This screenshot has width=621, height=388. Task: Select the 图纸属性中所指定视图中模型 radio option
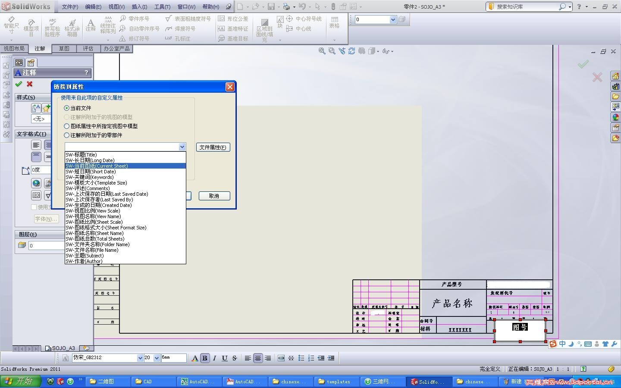click(x=66, y=126)
